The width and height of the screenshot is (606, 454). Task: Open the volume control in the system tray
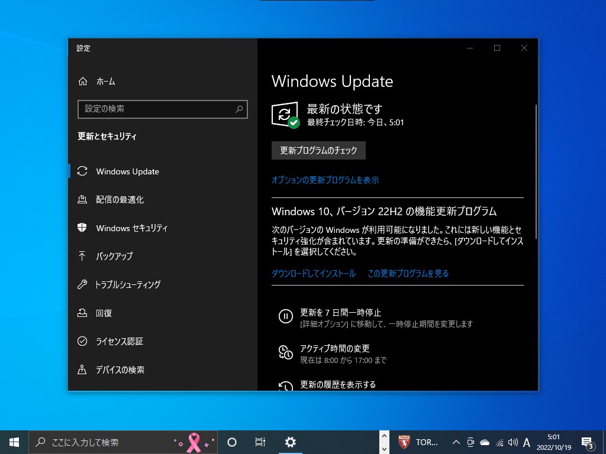[511, 442]
